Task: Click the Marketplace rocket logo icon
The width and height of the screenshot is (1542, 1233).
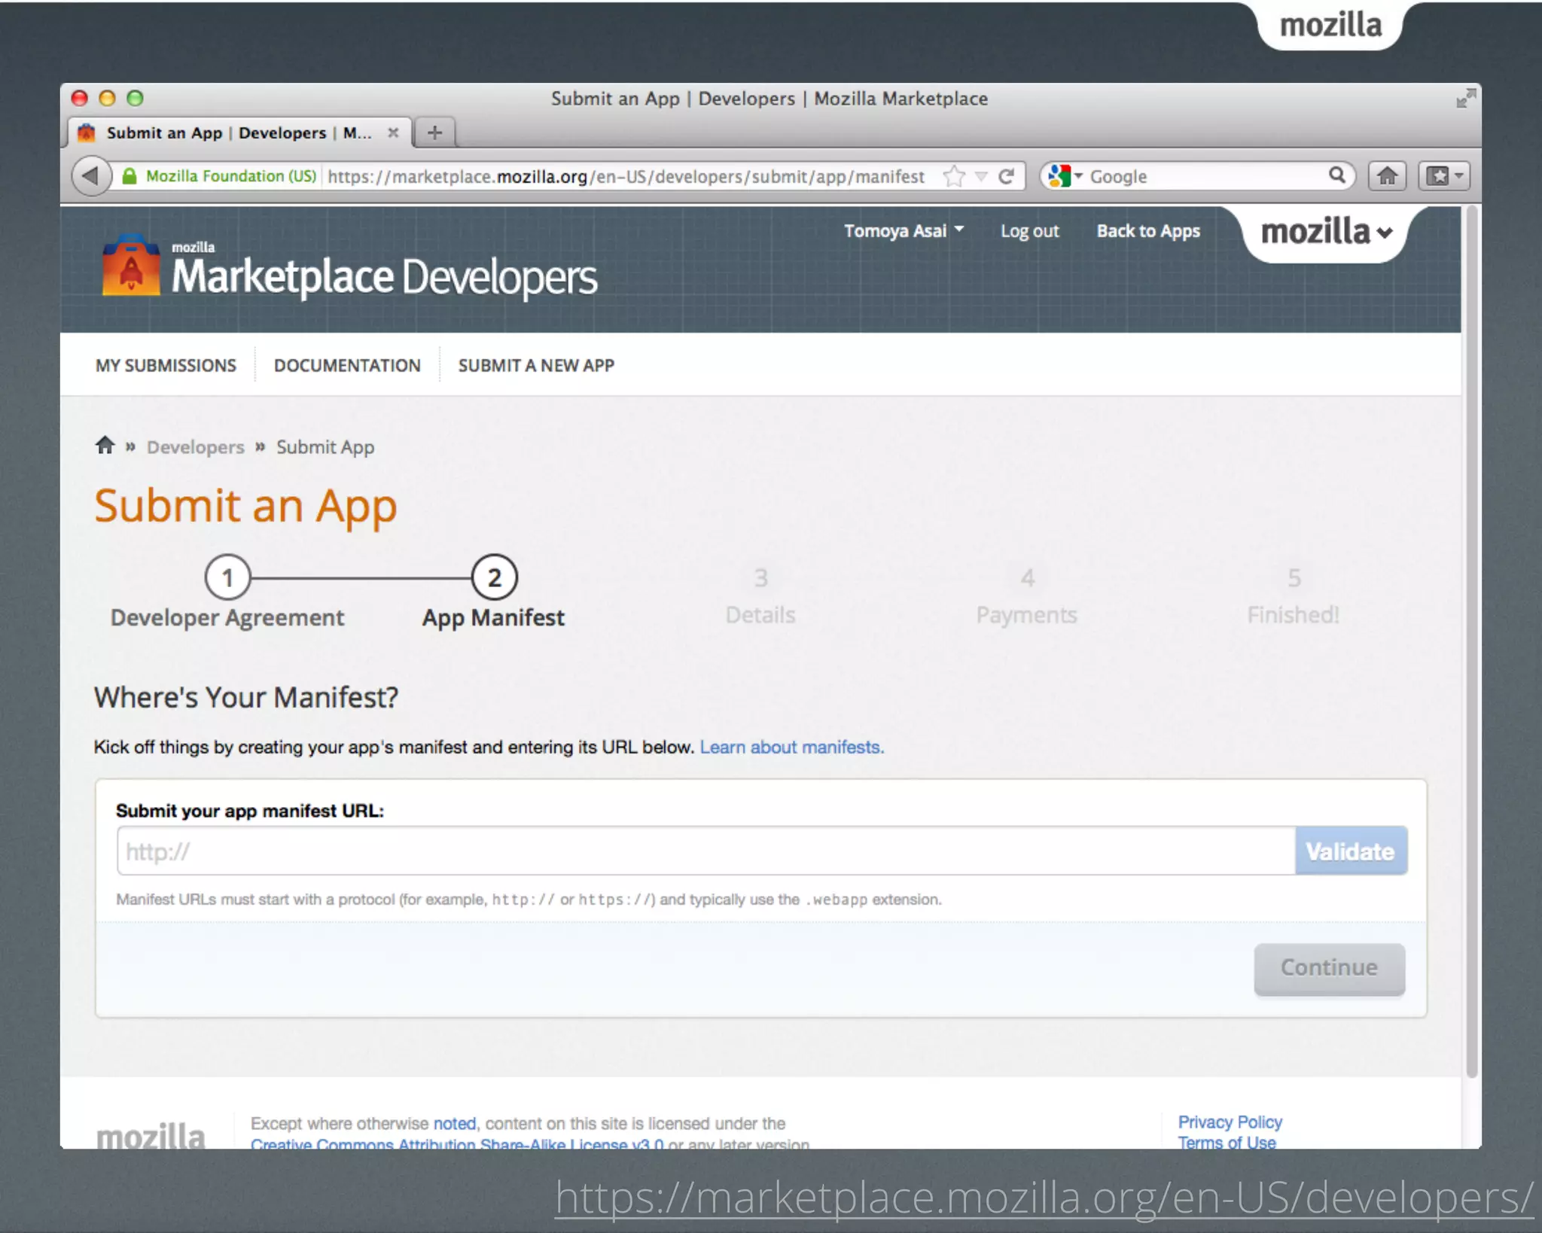Action: (131, 264)
